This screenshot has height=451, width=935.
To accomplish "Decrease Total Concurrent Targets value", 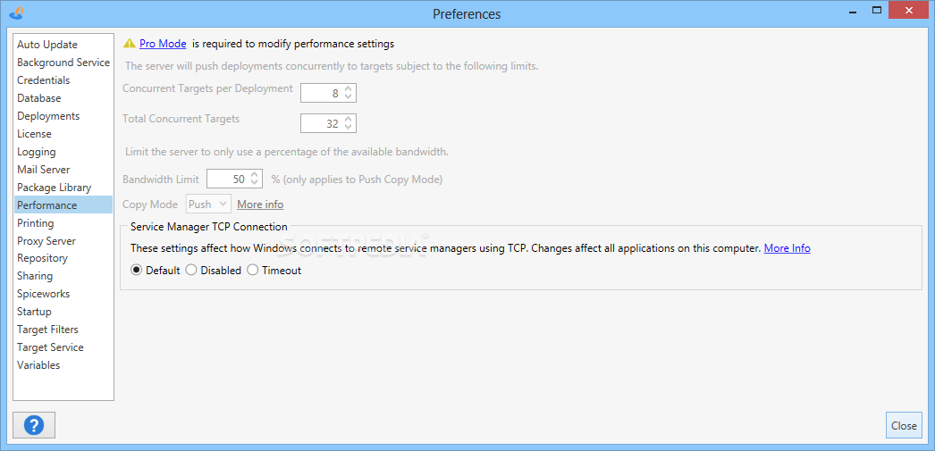I will pyautogui.click(x=349, y=128).
